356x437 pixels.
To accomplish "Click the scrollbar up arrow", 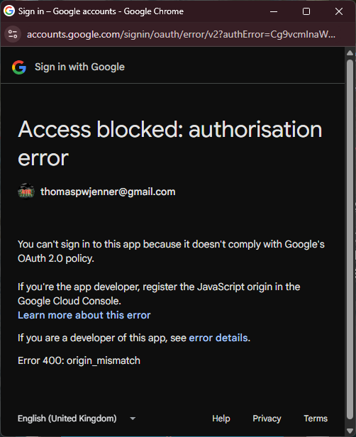I will coord(350,53).
